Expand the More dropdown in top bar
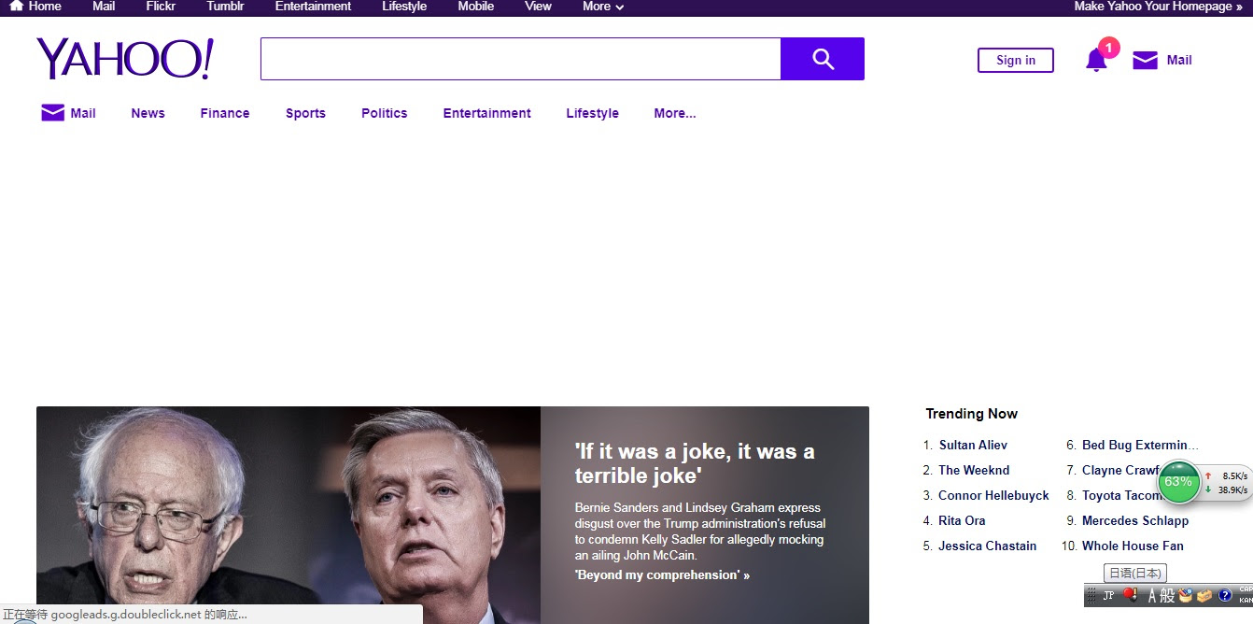The height and width of the screenshot is (624, 1253). pyautogui.click(x=603, y=6)
